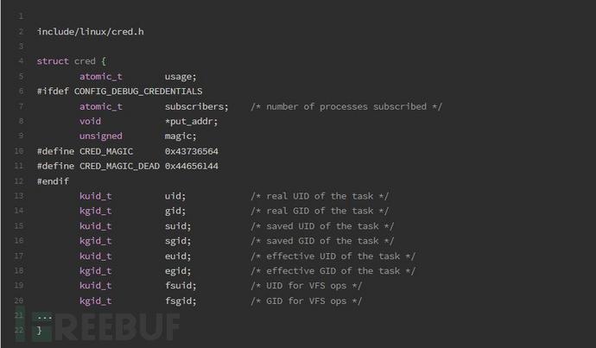
Task: Click the *put_addr pointer field
Action: (x=191, y=122)
